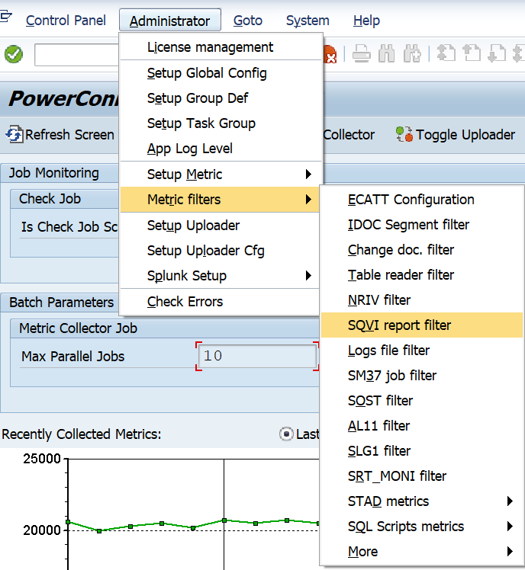Click the Toggle Uploader icon

[x=404, y=135]
